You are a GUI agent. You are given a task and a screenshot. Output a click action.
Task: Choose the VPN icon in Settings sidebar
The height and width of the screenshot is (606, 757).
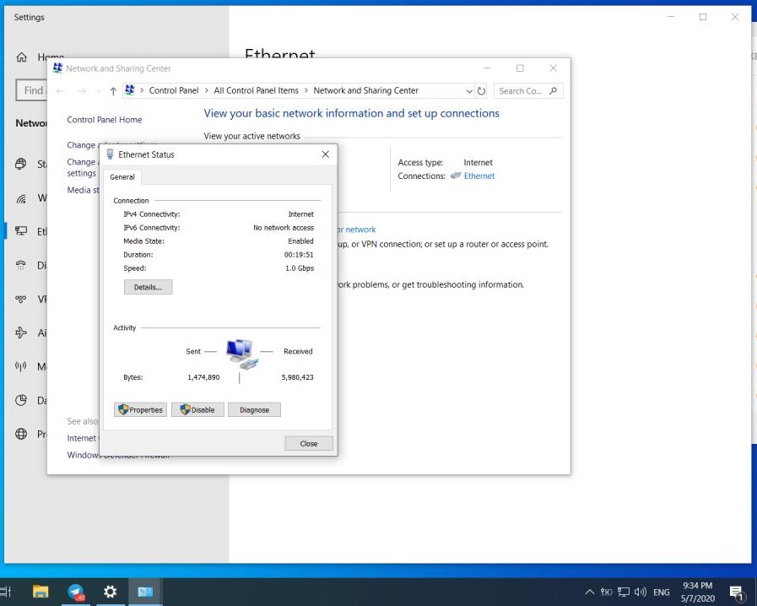point(21,299)
